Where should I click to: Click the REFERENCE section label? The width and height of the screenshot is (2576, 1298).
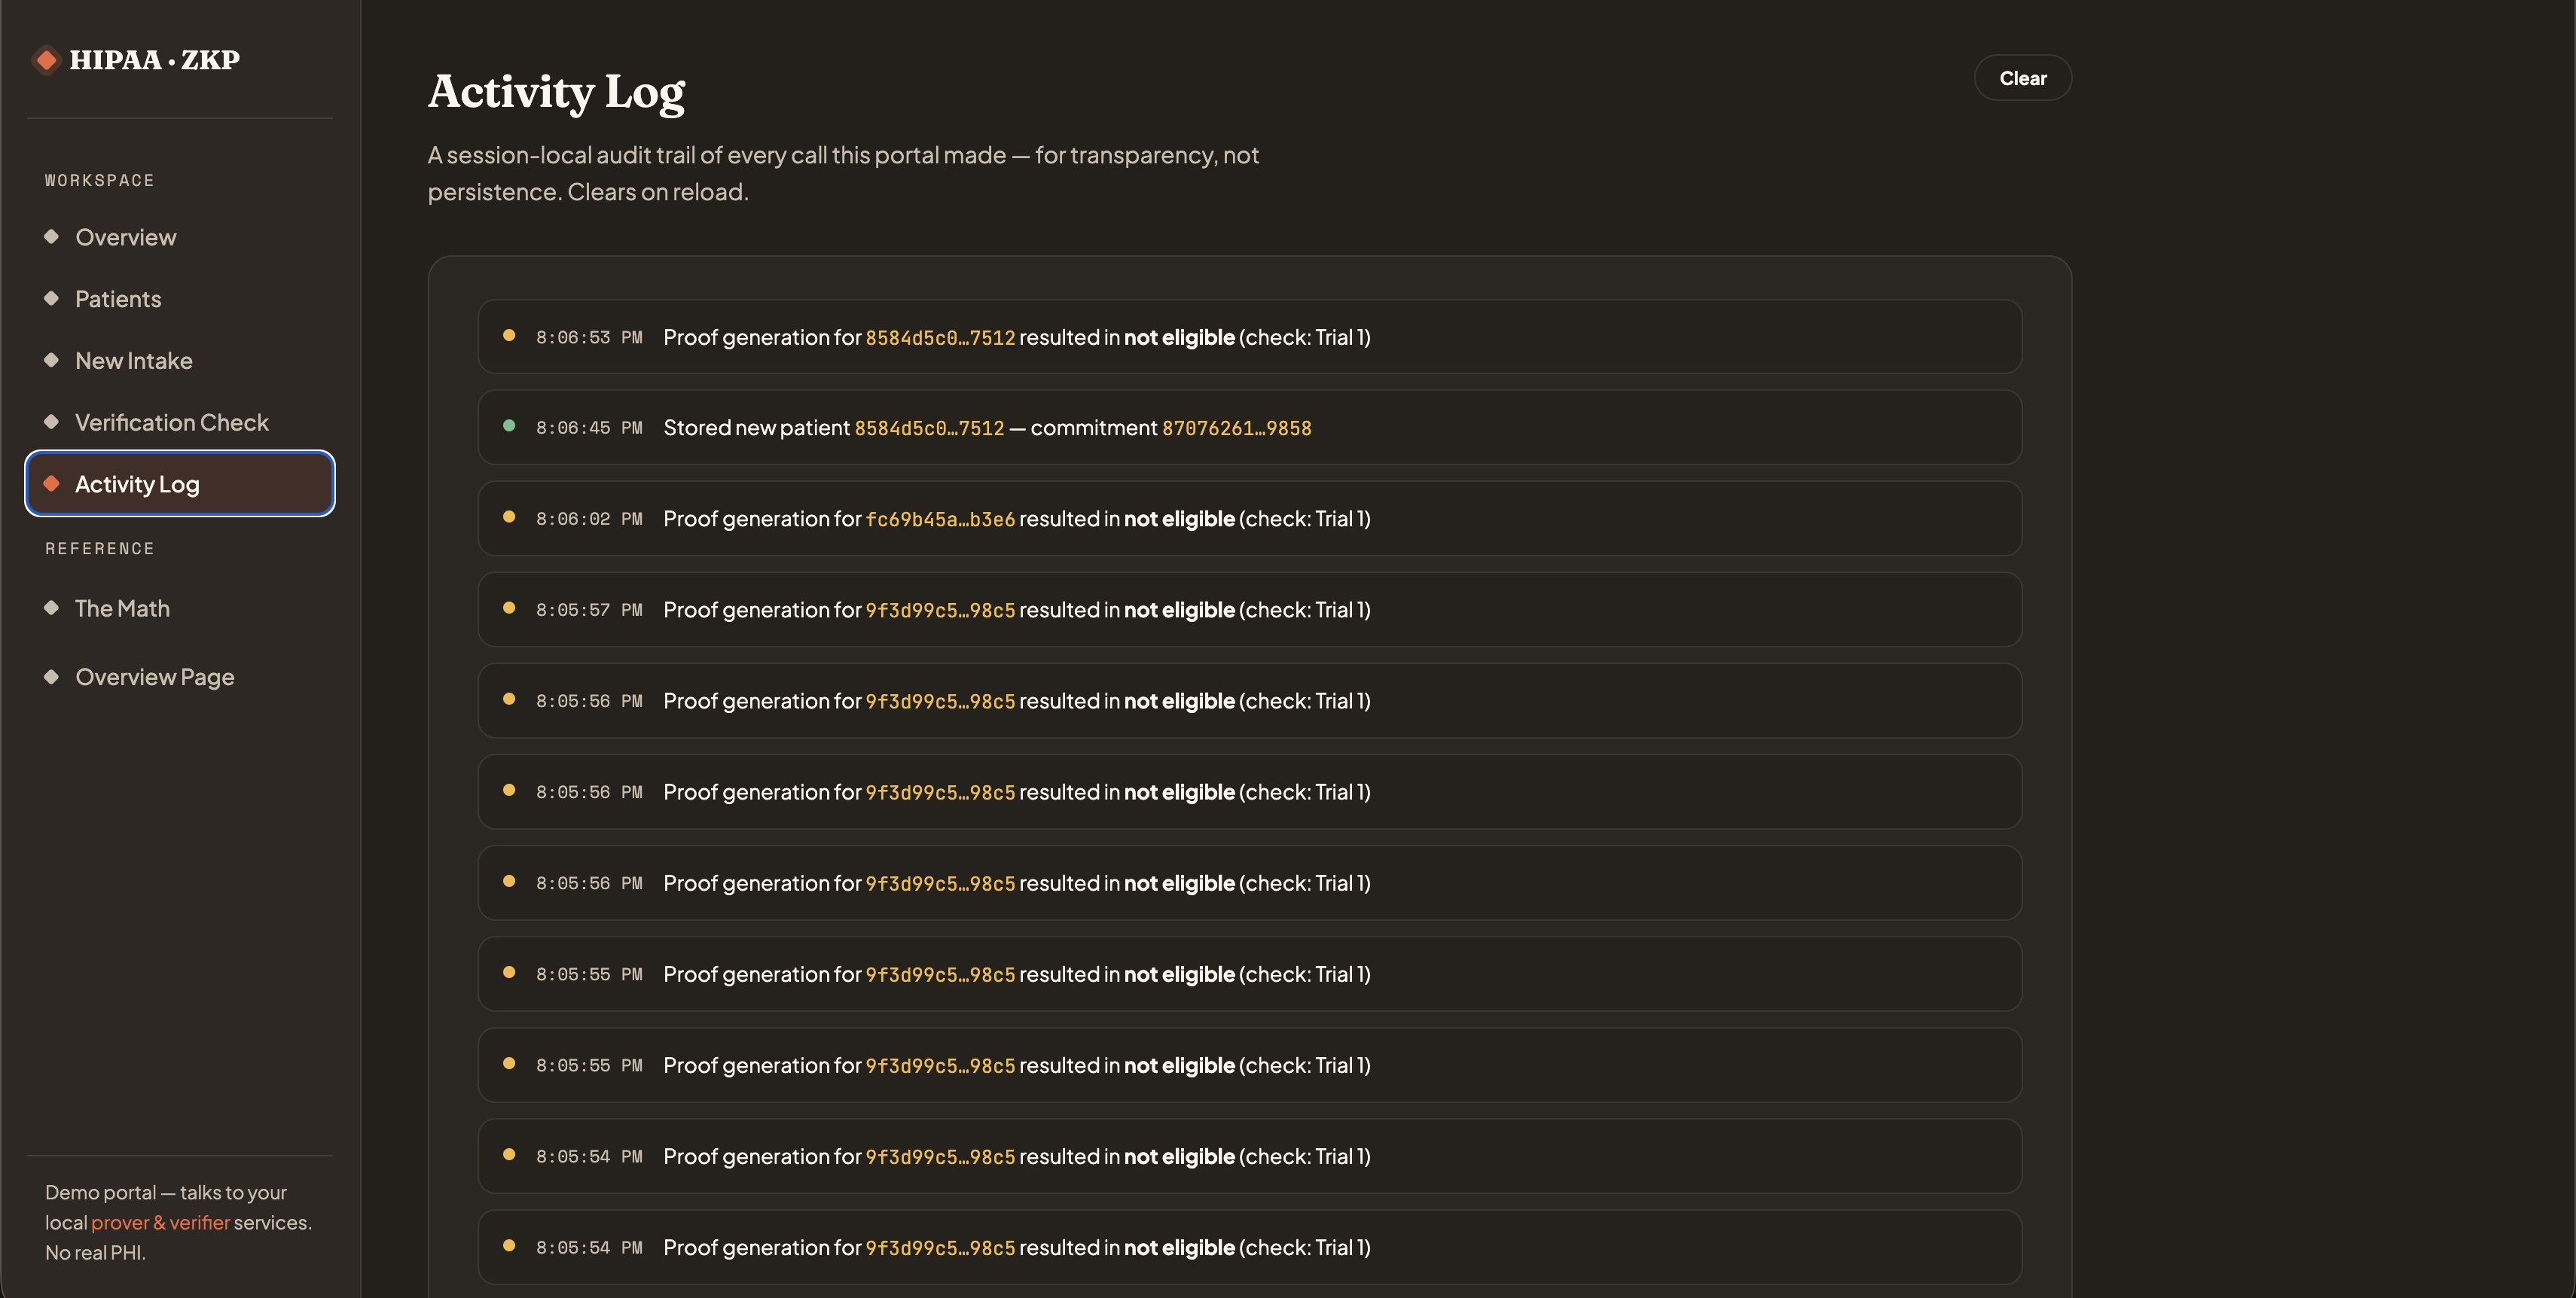click(99, 549)
